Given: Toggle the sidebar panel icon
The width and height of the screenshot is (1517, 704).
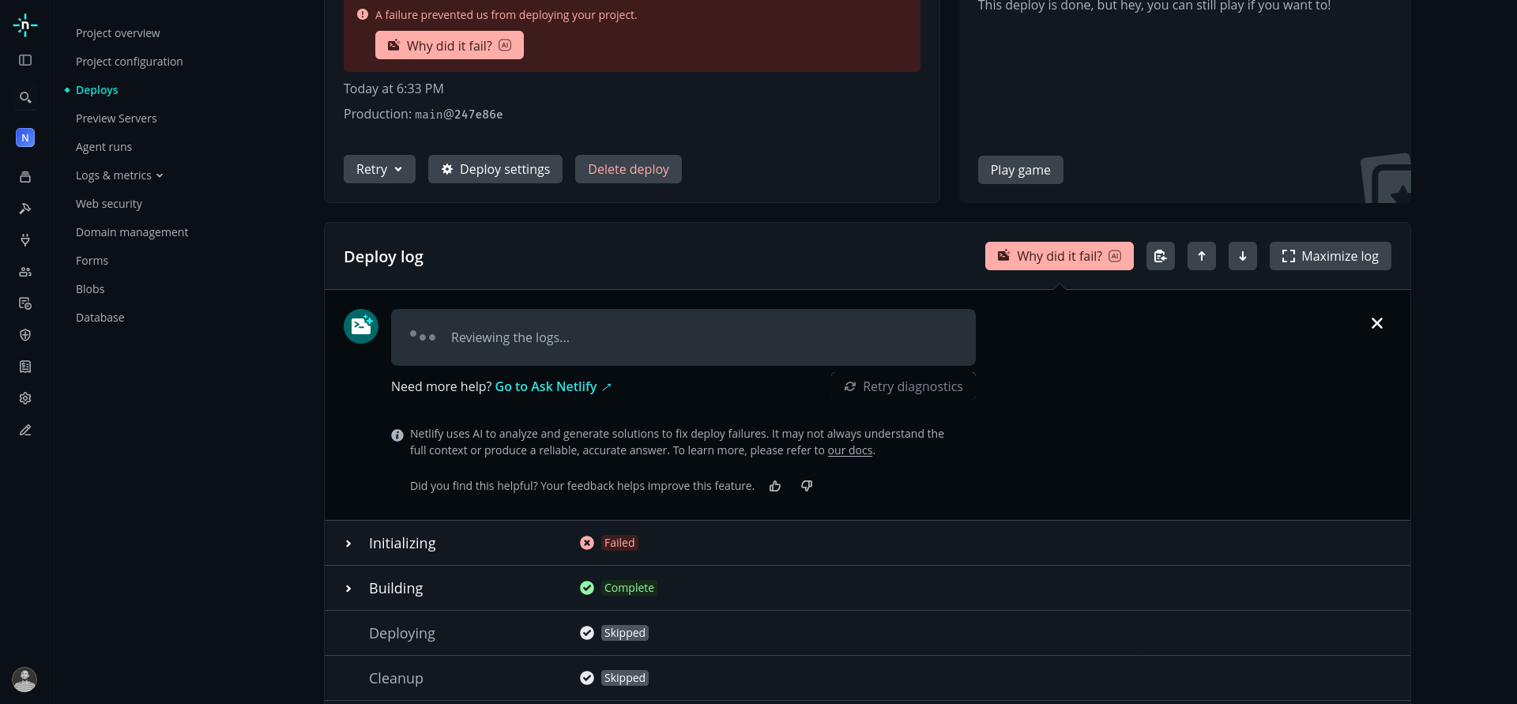Looking at the screenshot, I should (25, 60).
